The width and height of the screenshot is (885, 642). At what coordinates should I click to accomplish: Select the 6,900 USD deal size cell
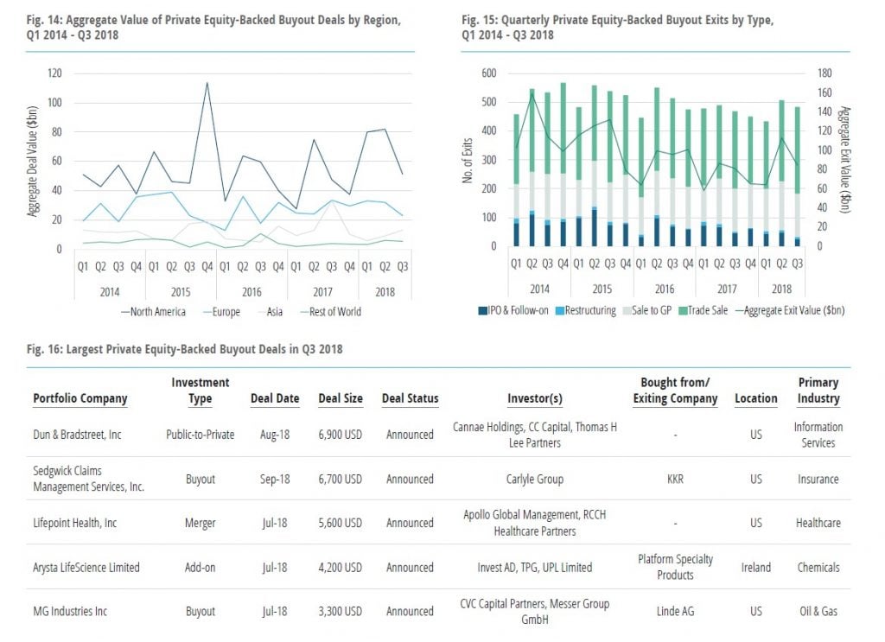tap(341, 435)
